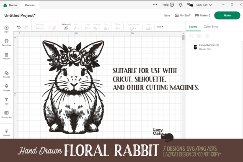Screen dimensions: 243x162
Task: Click the Untitled Project title
Action: [x=20, y=15]
